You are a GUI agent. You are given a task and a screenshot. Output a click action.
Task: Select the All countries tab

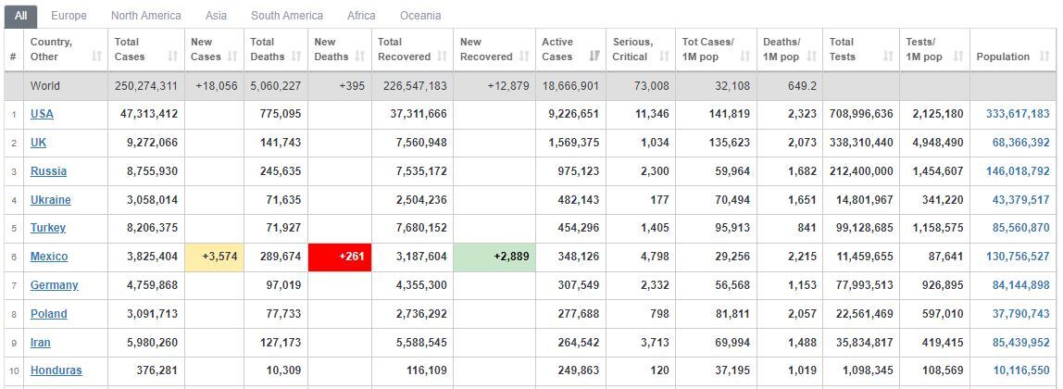pos(21,15)
